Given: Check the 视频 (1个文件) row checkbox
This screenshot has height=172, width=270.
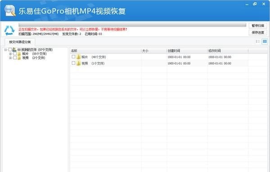Looking at the screenshot, I should coord(73,63).
